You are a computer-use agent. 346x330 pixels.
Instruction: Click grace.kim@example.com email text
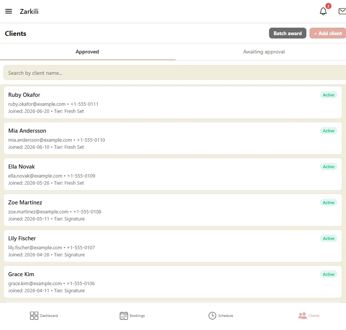(35, 283)
